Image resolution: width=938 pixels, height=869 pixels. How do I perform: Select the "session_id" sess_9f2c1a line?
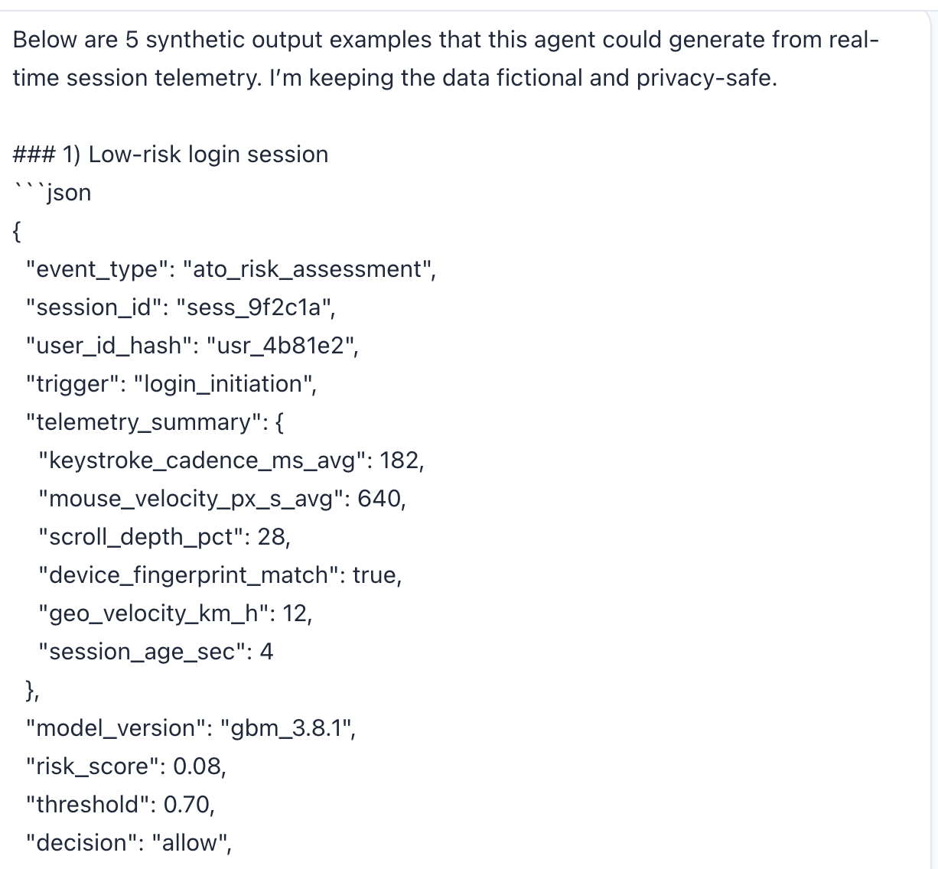point(180,308)
